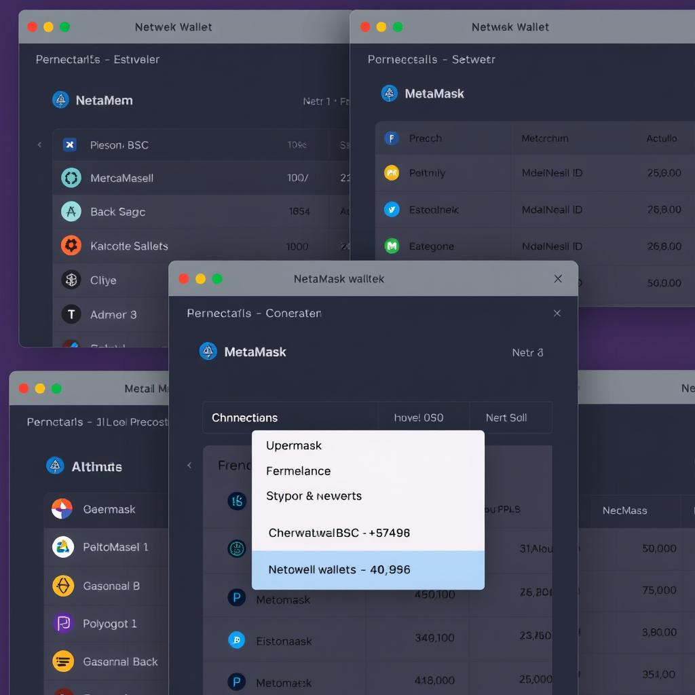This screenshot has width=695, height=695.
Task: Click the MdelNesll ID cell in Potmily row
Action: tap(552, 173)
